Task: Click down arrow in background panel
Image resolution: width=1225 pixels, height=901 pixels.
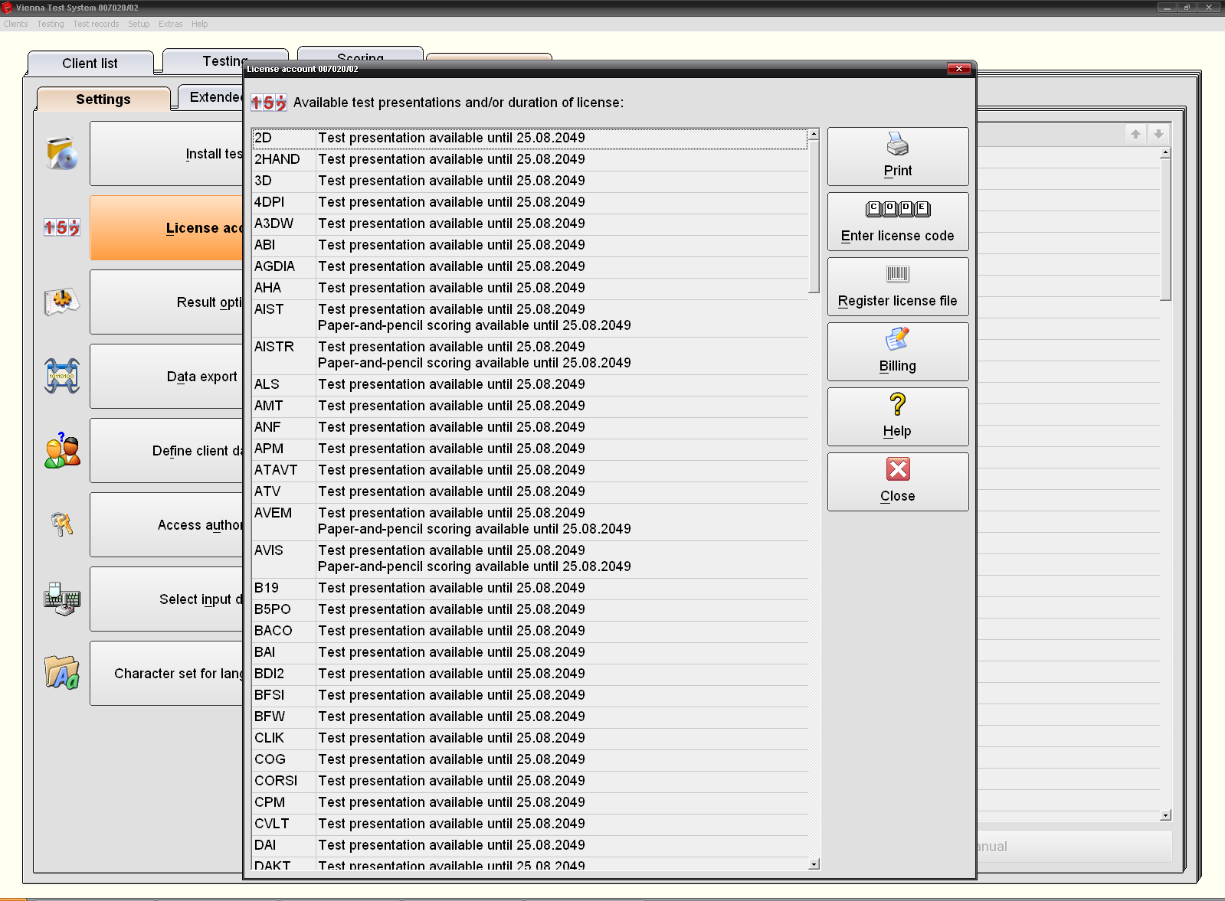Action: tap(1158, 134)
